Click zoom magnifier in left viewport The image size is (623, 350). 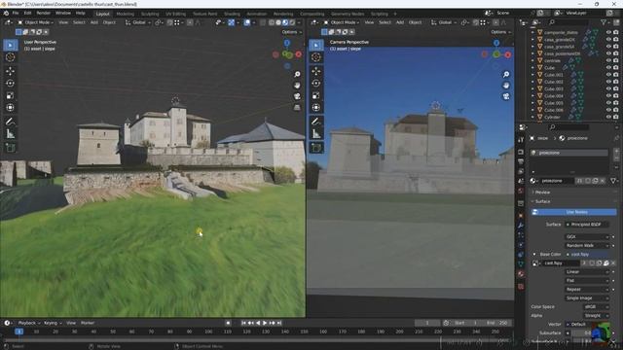(297, 75)
